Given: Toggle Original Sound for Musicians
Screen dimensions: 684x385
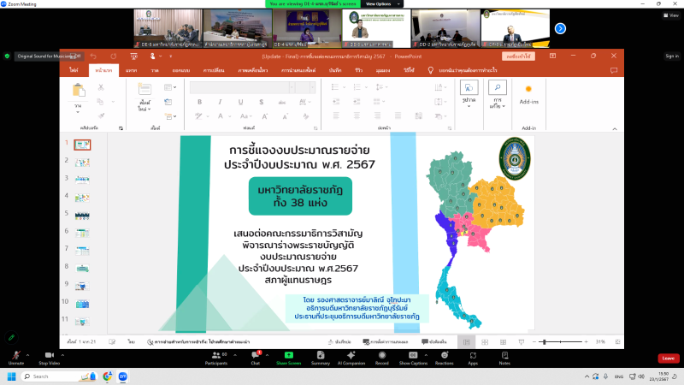Looking at the screenshot, I should tap(48, 56).
